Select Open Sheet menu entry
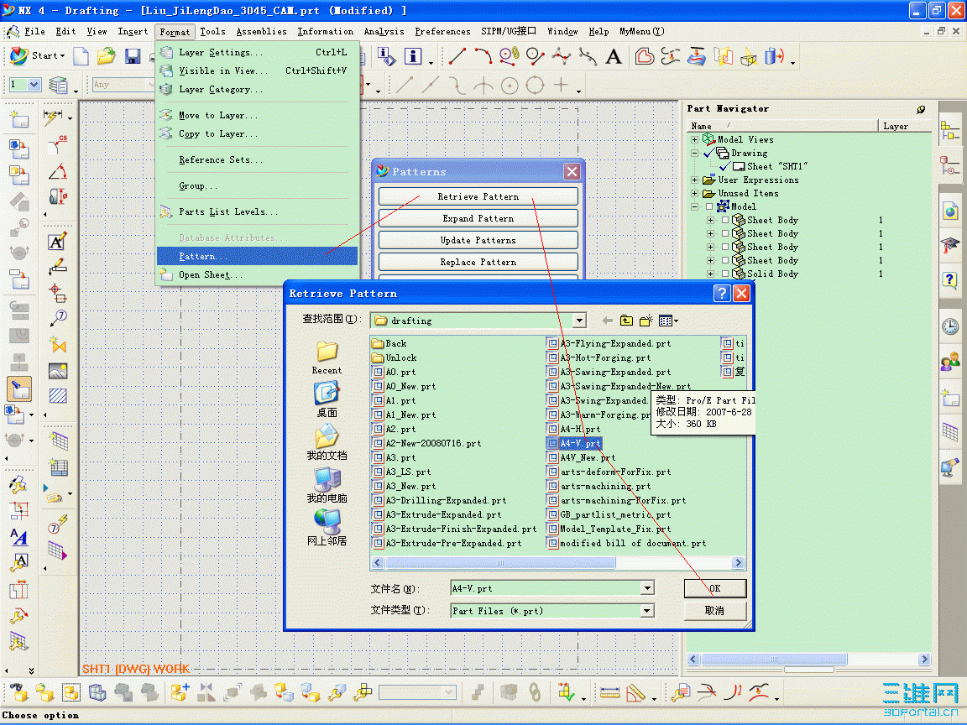The image size is (967, 725). pos(257,275)
